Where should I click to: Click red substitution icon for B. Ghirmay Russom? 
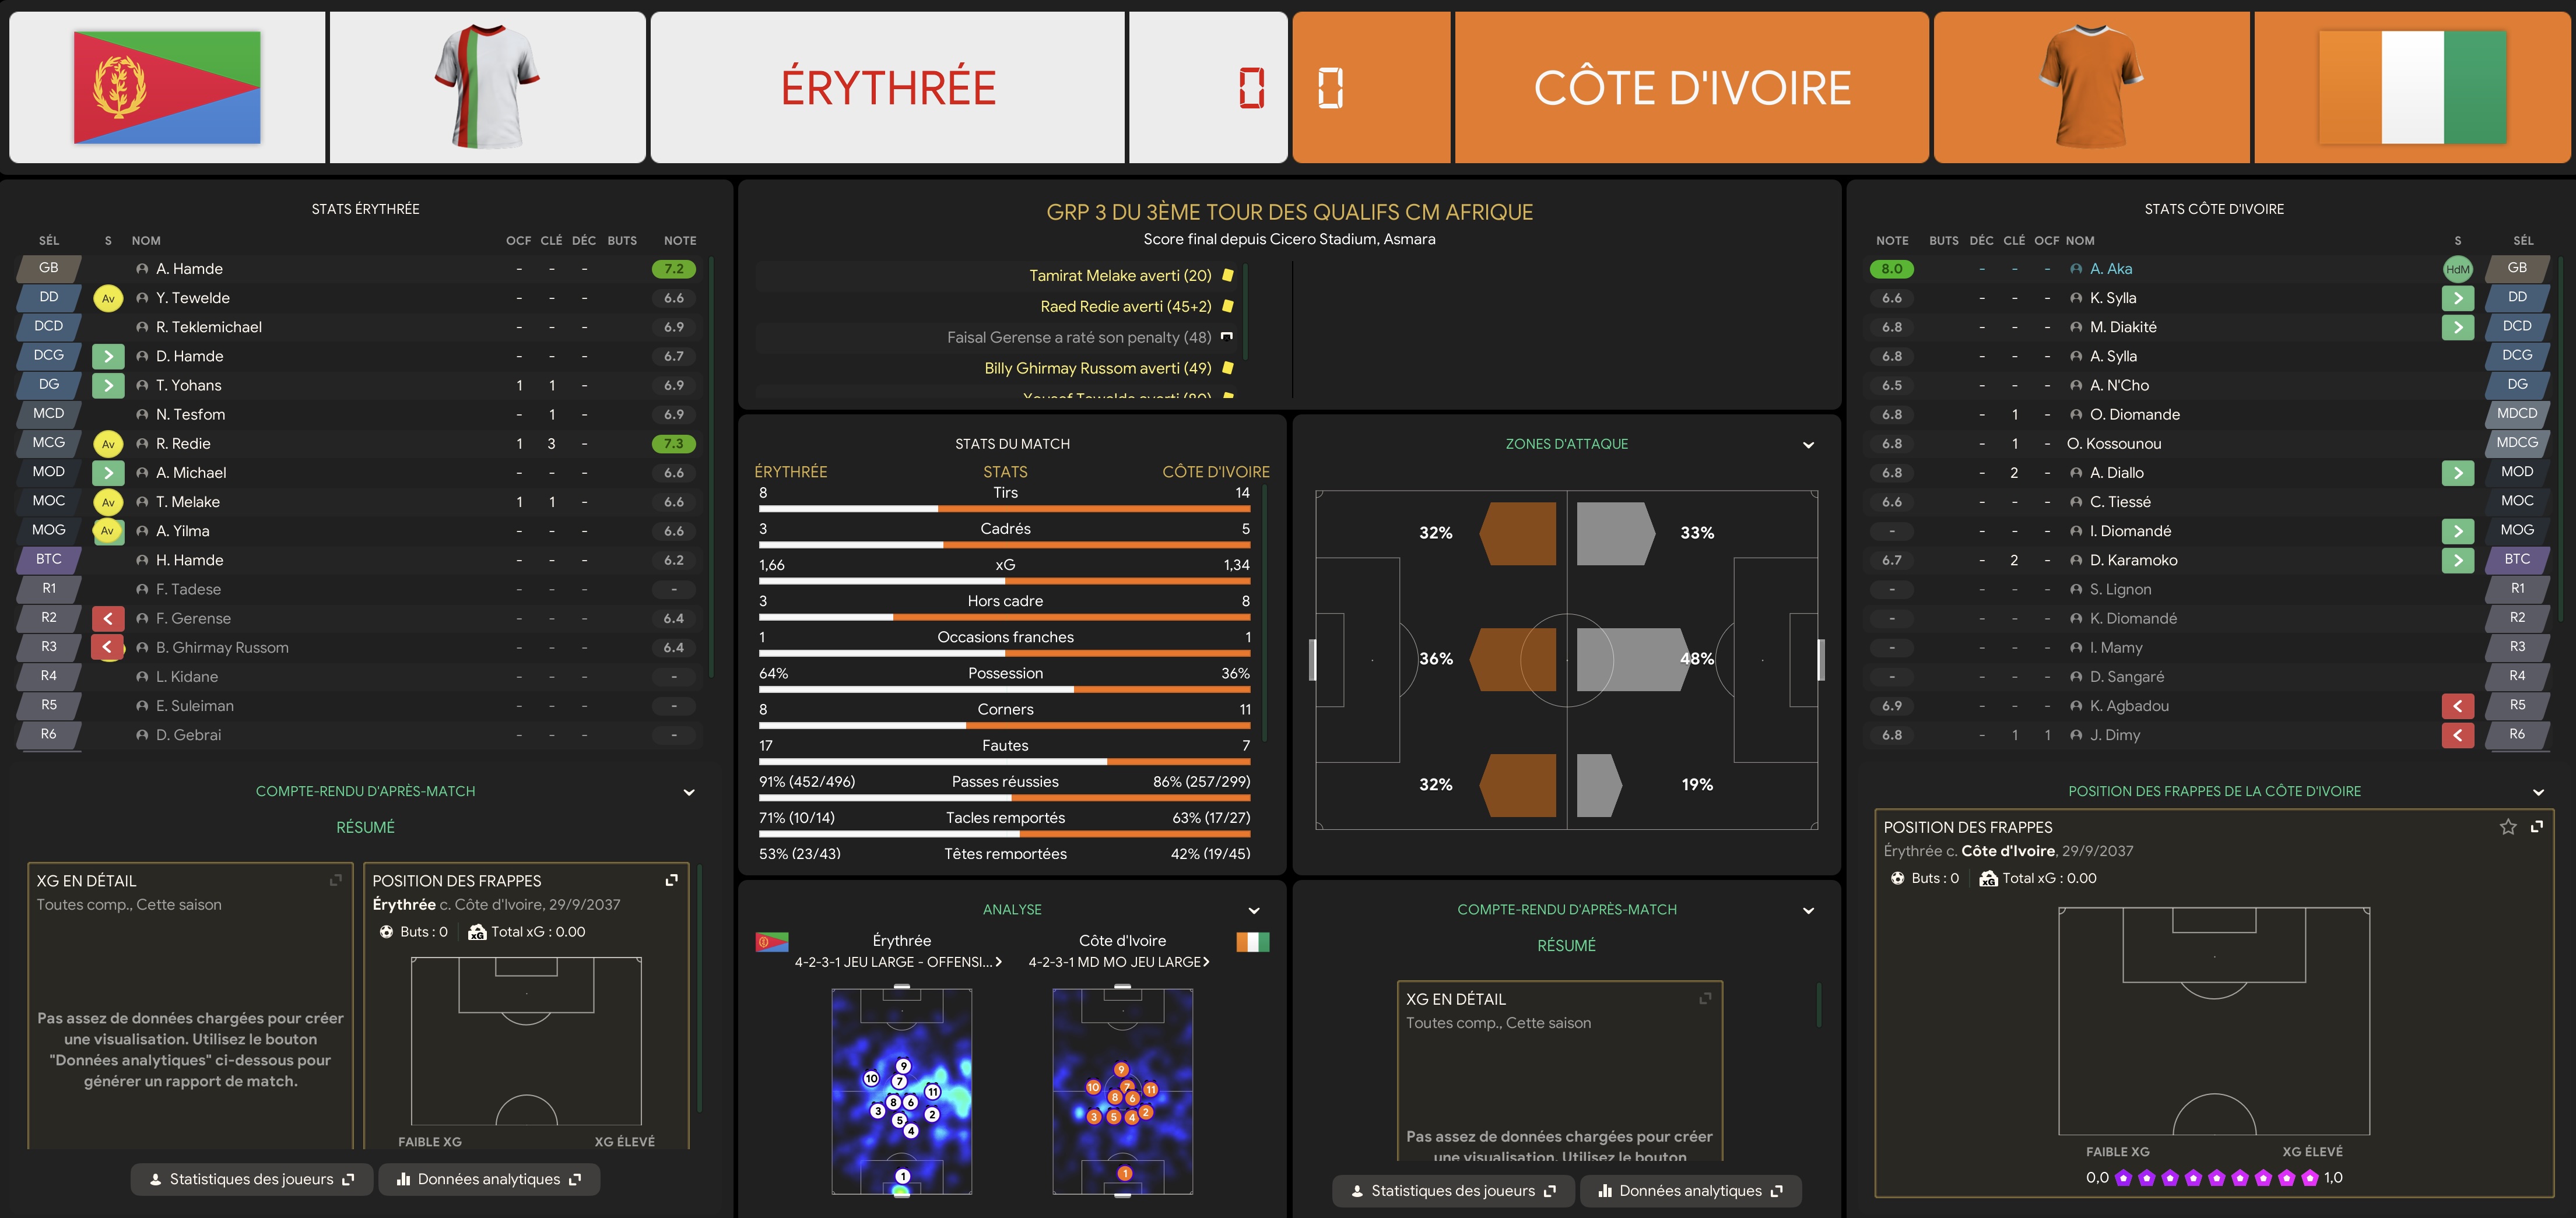(108, 647)
